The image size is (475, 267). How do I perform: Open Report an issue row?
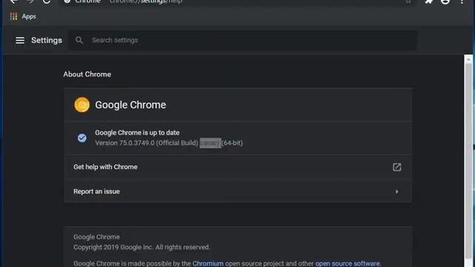pyautogui.click(x=237, y=191)
